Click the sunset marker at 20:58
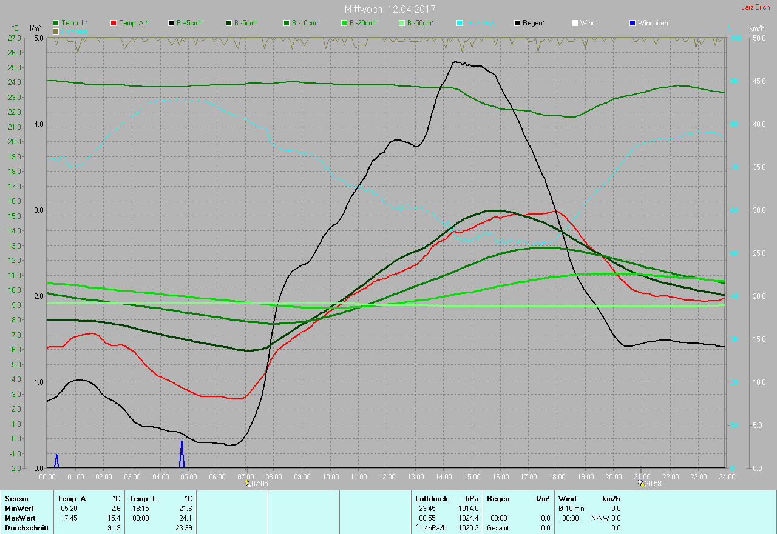Image resolution: width=777 pixels, height=534 pixels. (642, 484)
